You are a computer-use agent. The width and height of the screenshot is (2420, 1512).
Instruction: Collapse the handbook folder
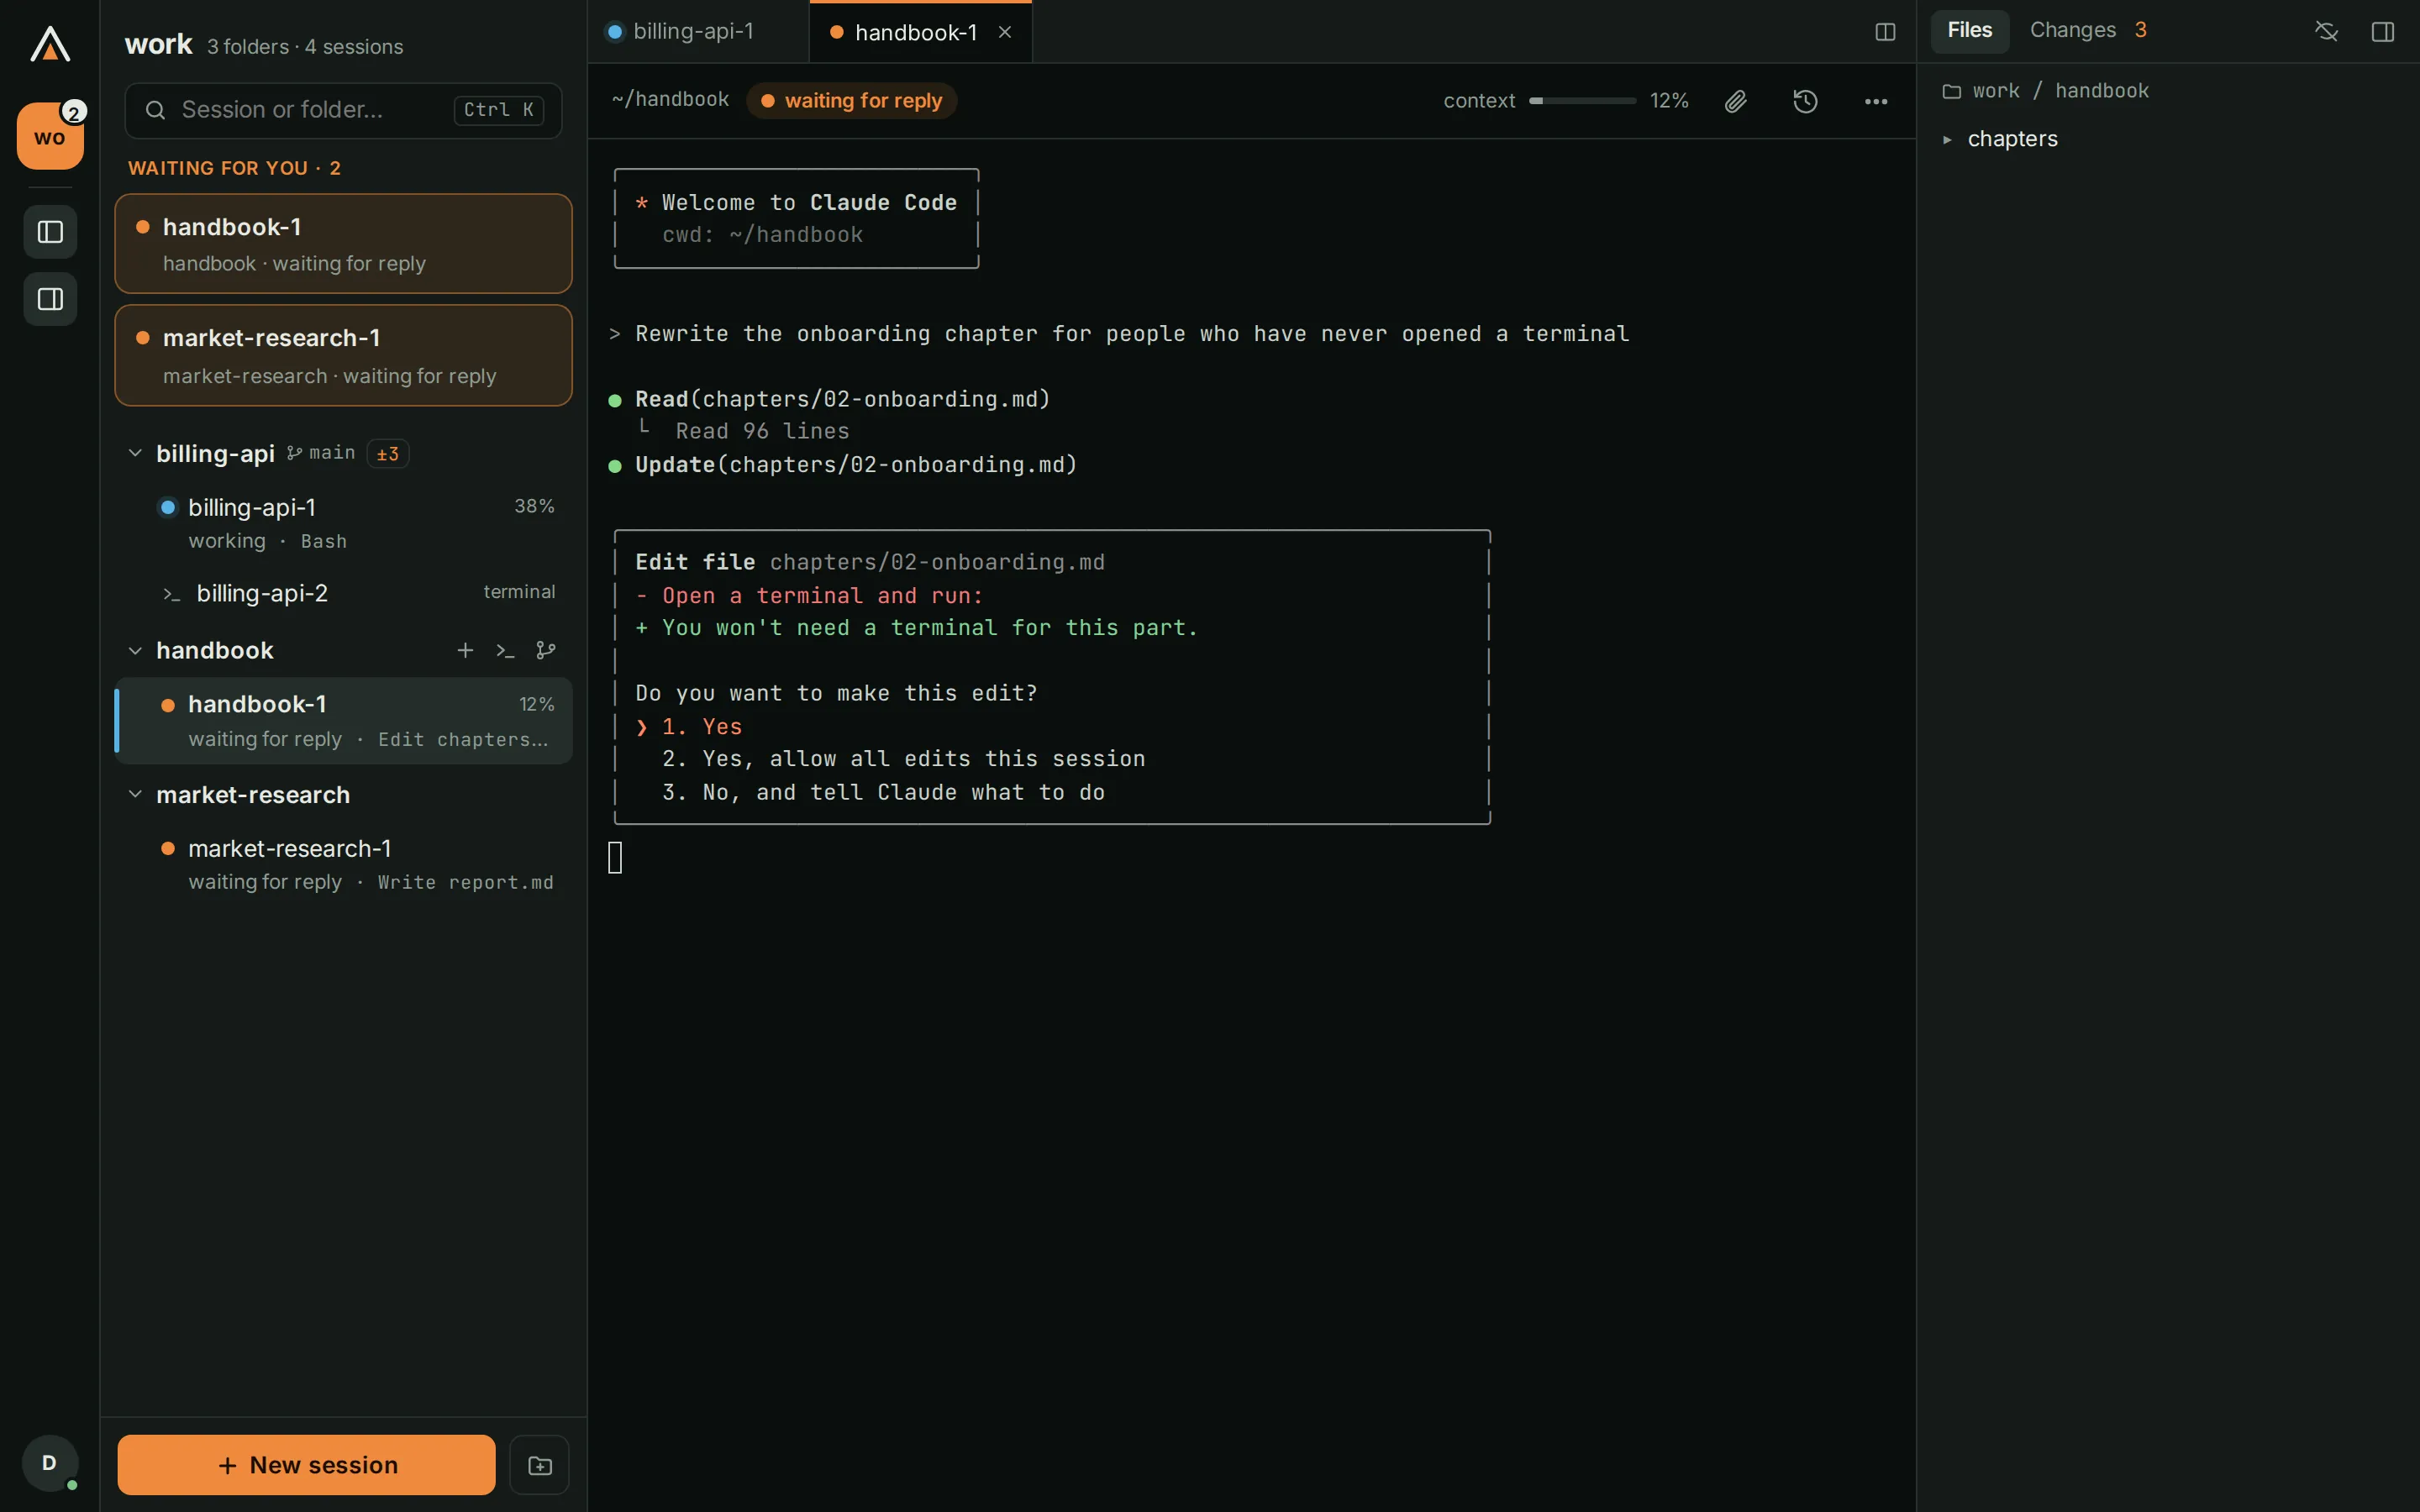pyautogui.click(x=135, y=650)
